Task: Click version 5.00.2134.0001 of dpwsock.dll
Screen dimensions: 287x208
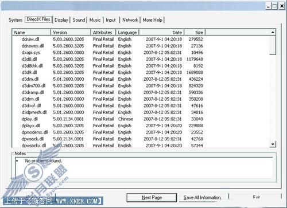Action: pos(68,139)
